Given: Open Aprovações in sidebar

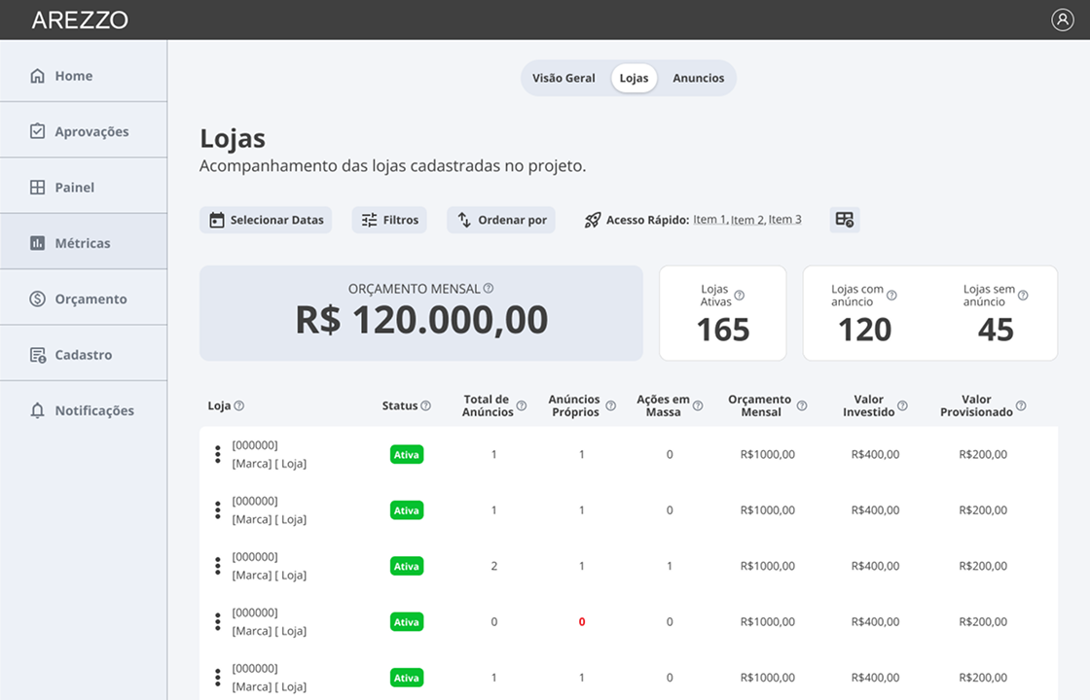Looking at the screenshot, I should 84,130.
